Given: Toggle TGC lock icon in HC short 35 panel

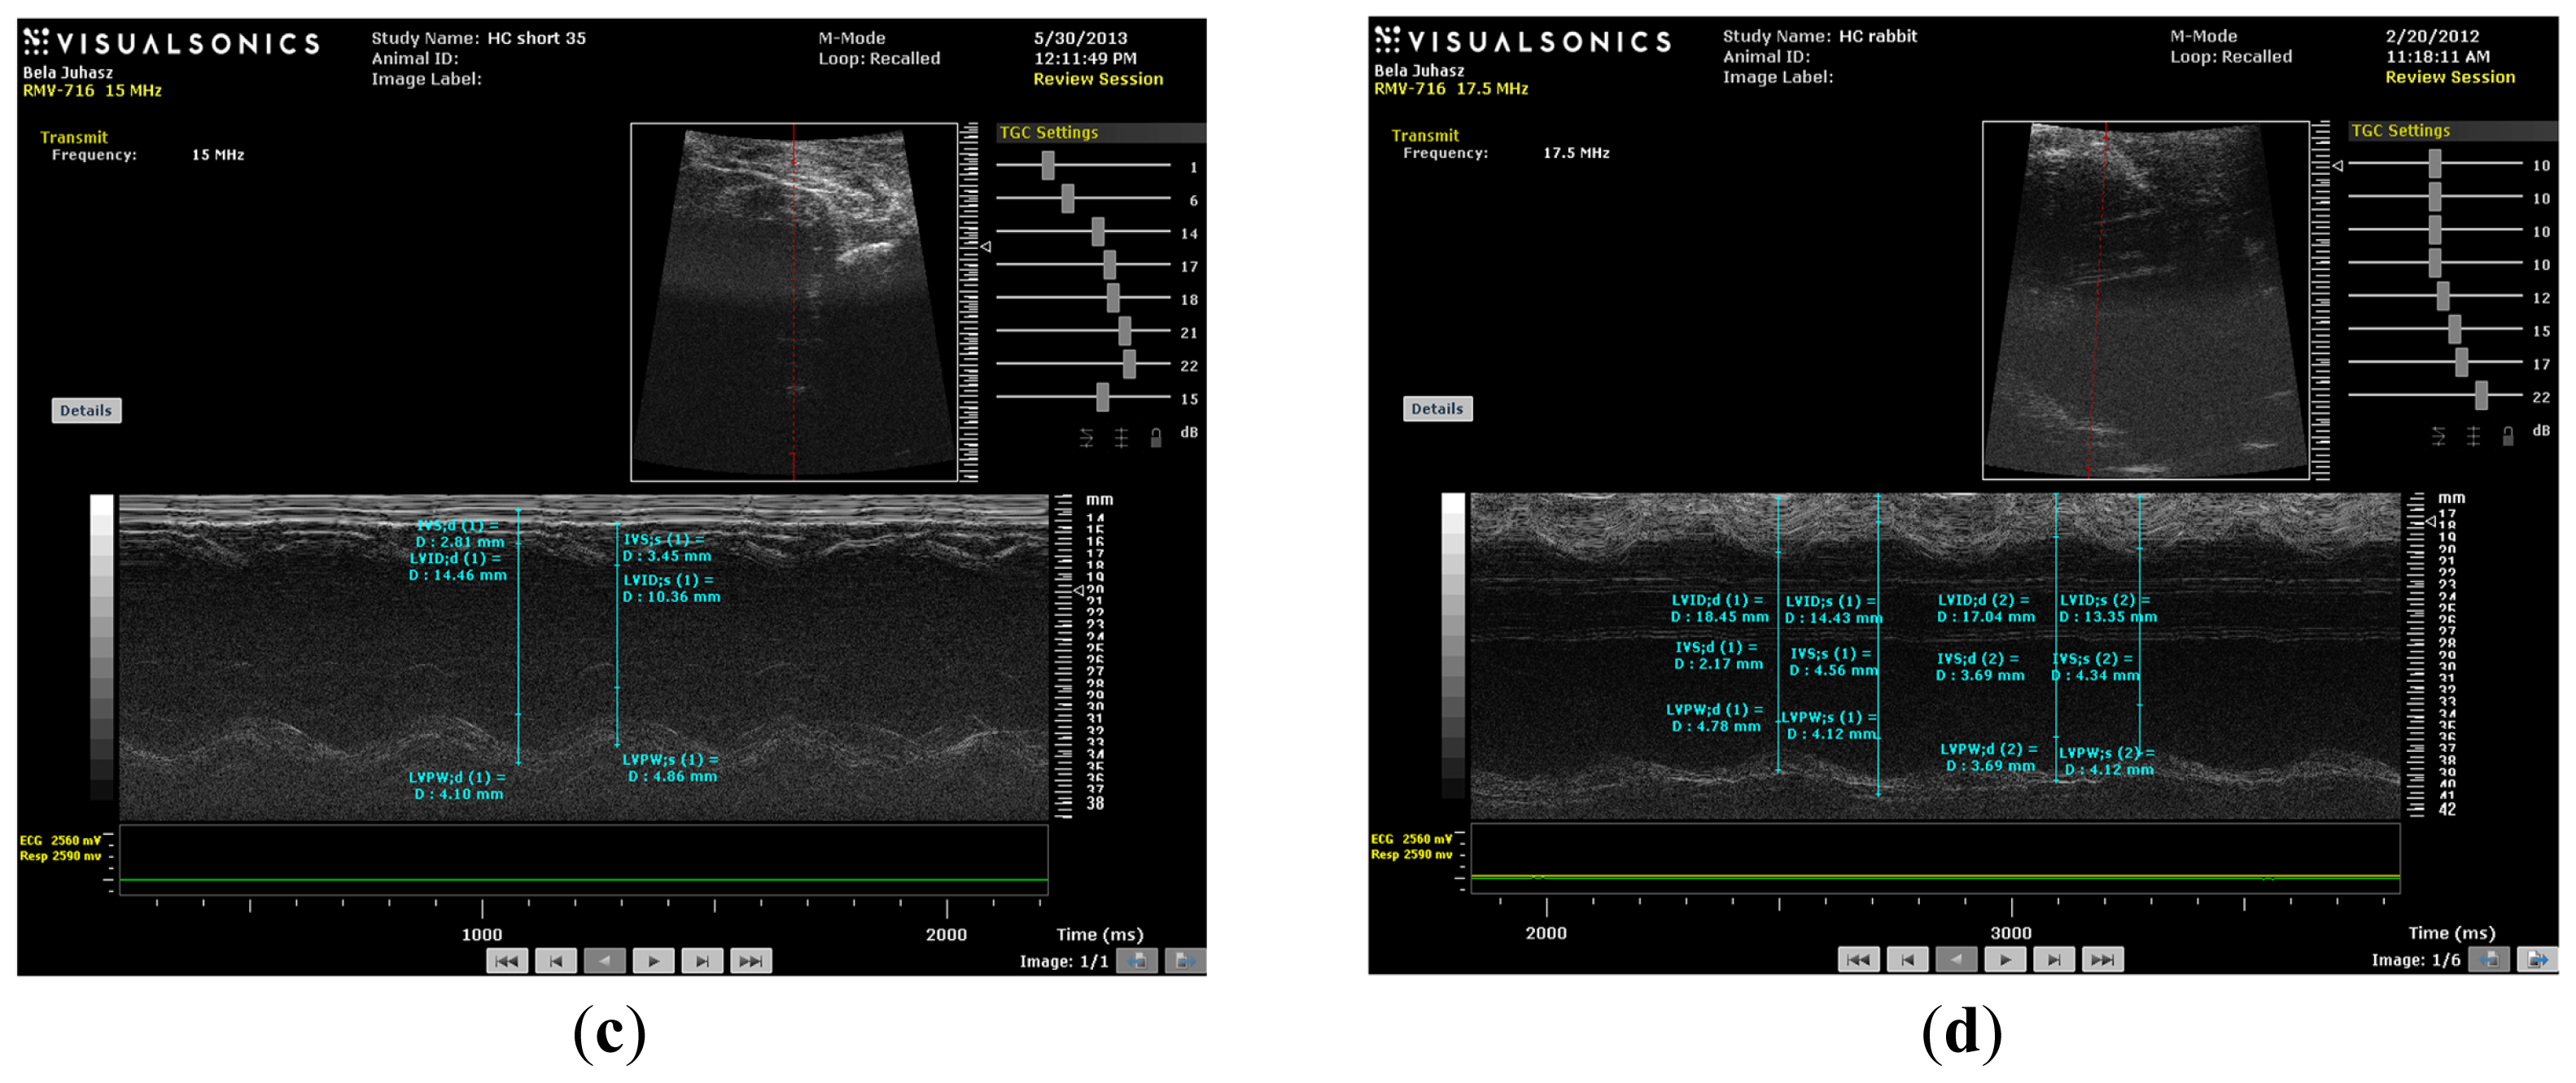Looking at the screenshot, I should coord(1156,437).
